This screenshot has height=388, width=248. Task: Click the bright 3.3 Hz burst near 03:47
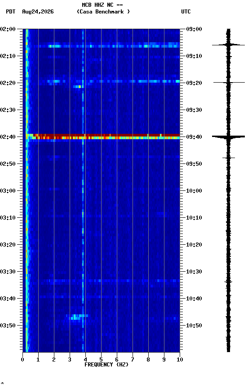coord(77,317)
